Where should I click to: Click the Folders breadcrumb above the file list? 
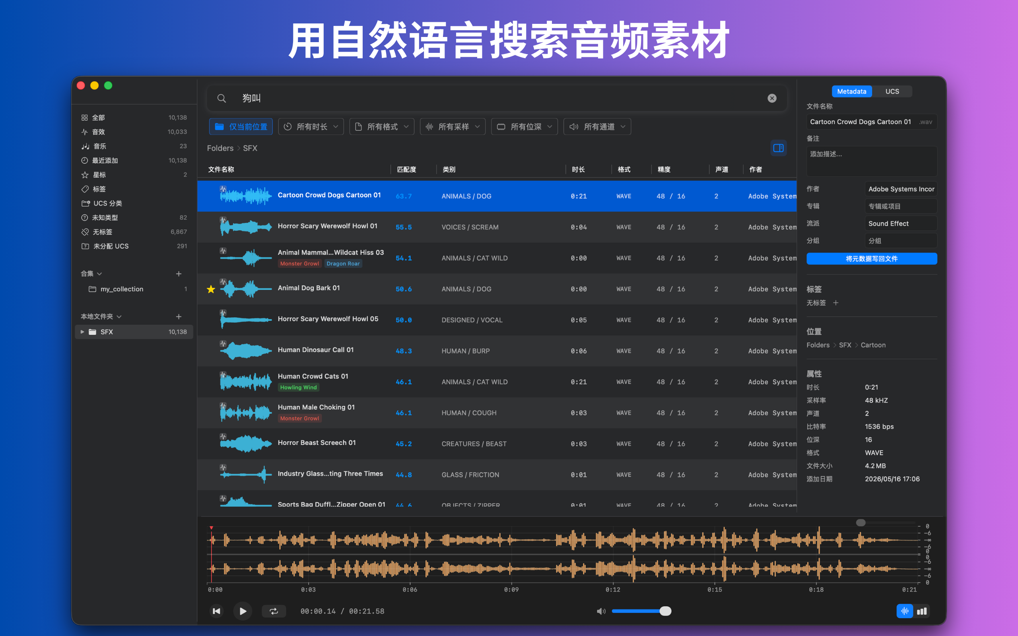point(220,149)
